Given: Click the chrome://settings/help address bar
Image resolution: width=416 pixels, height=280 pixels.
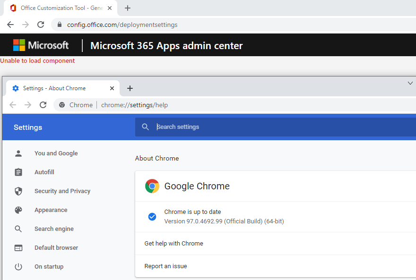Looking at the screenshot, I should tap(235, 105).
